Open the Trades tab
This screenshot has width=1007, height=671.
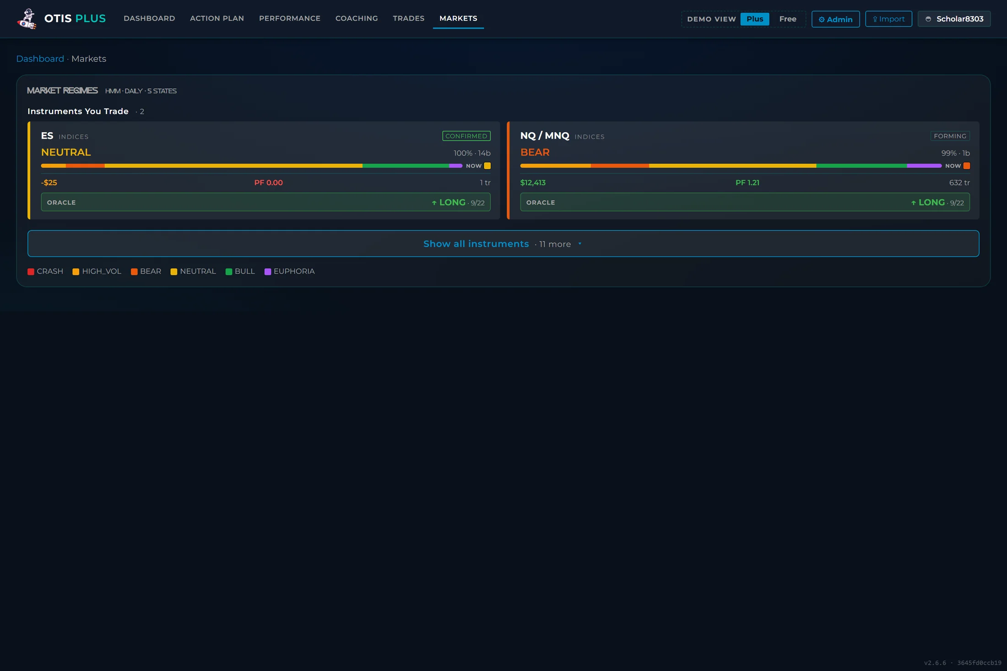[409, 18]
